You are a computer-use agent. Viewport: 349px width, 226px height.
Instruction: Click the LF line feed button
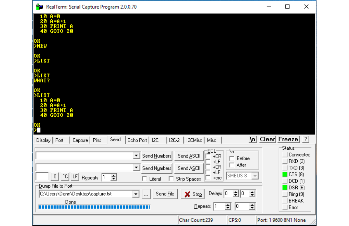pos(75,176)
